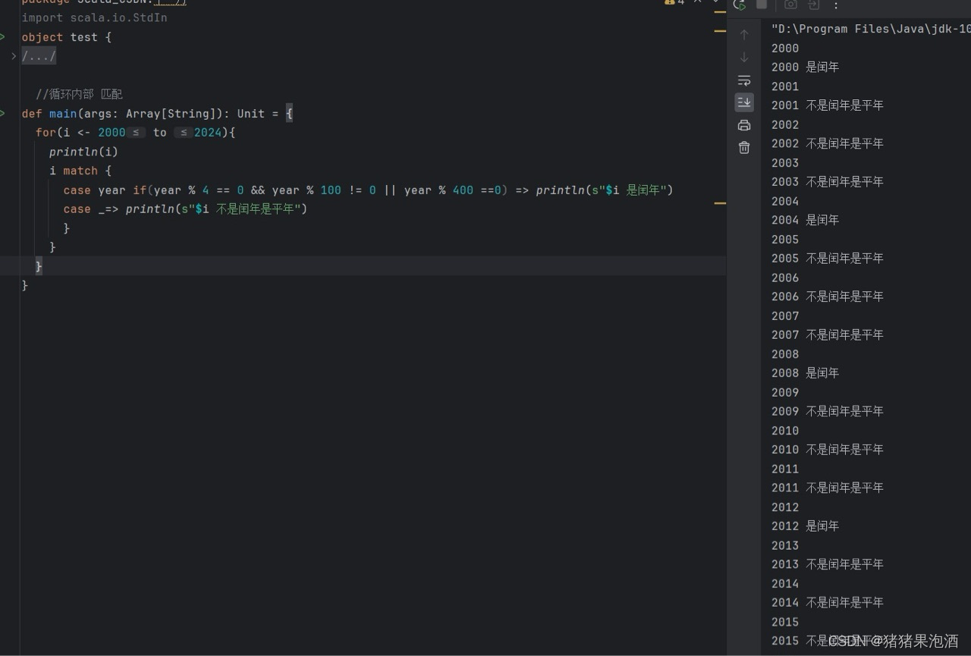Click console output '2013 不是闰年是平年'

(828, 564)
